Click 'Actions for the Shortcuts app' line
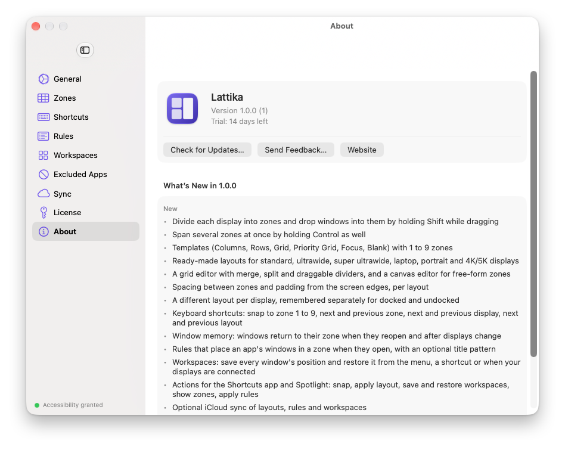The image size is (565, 453). (x=341, y=390)
